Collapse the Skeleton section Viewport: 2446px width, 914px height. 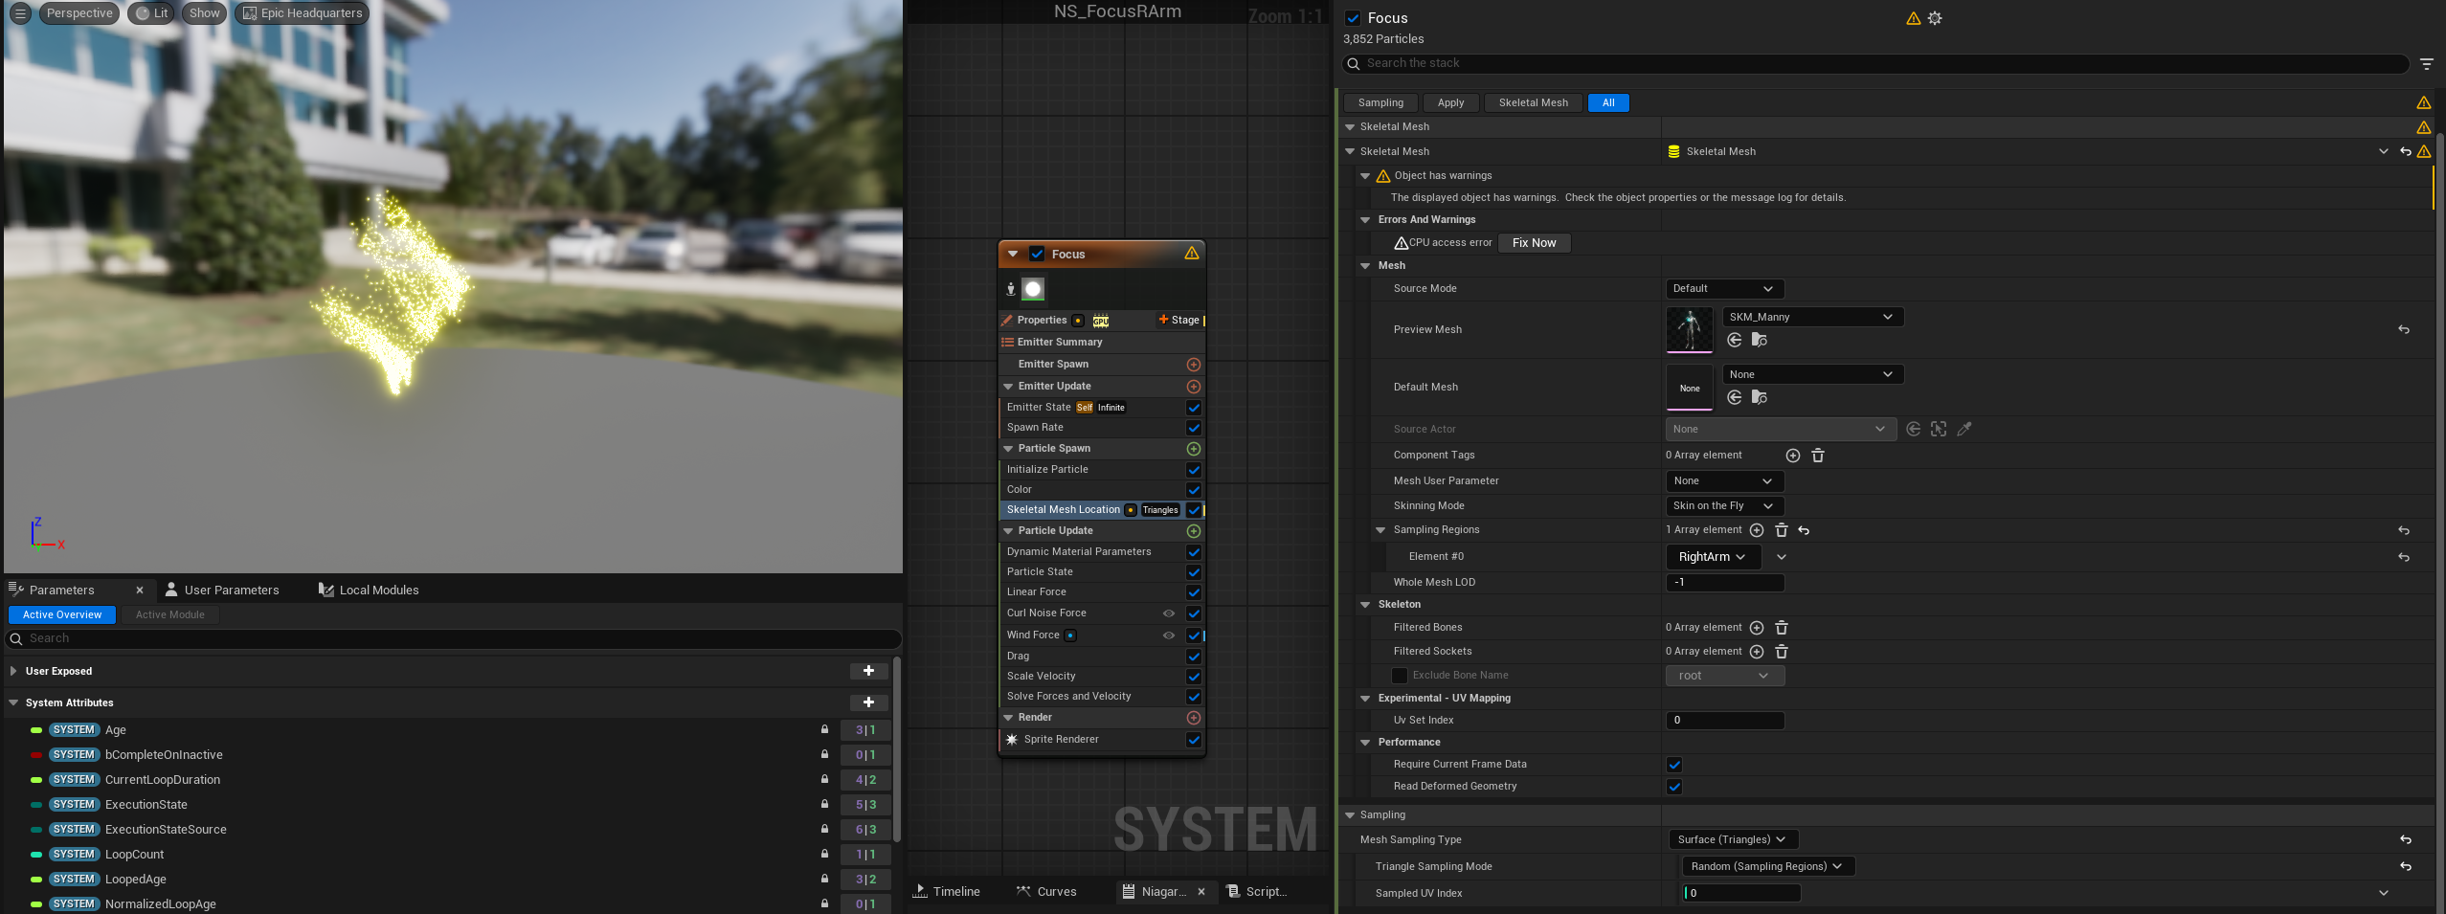(1365, 605)
